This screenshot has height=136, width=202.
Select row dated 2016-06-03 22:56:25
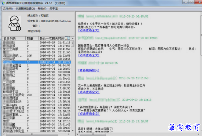click(37, 111)
